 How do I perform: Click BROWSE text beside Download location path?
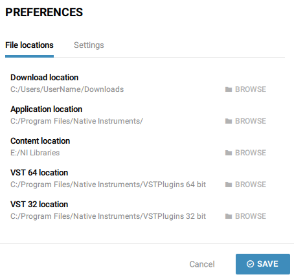[251, 89]
